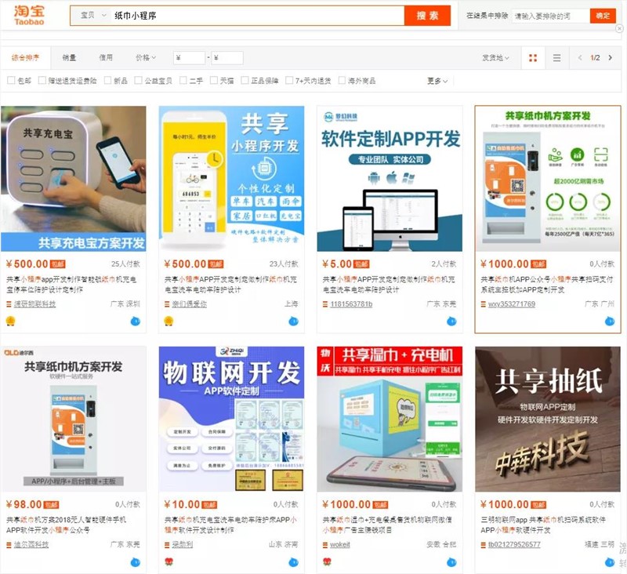The image size is (627, 574).
Task: Open the 共享抽纸 product thumbnail
Action: (x=547, y=419)
